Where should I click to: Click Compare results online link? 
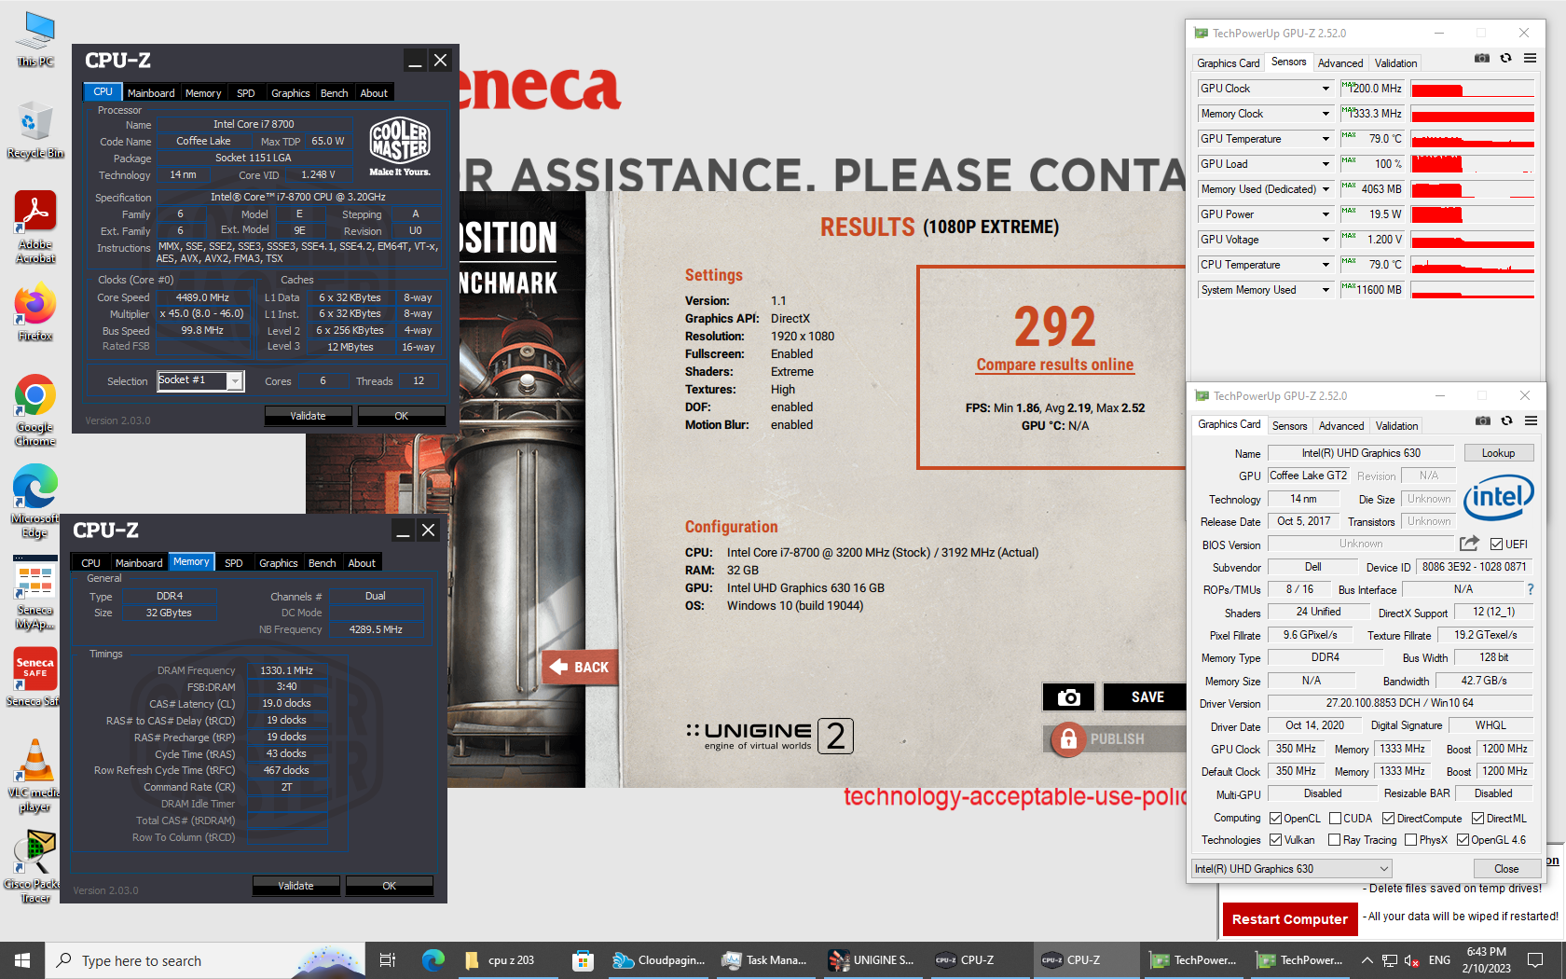1055,365
